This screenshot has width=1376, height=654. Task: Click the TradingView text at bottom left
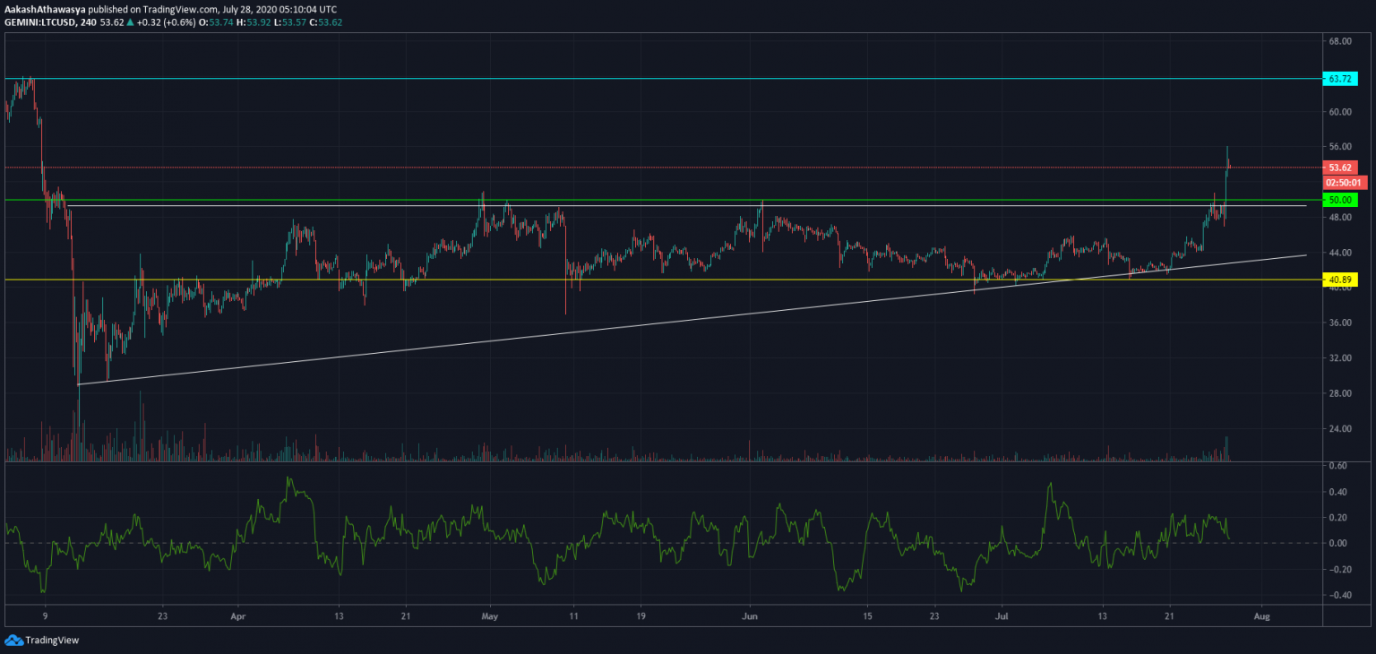(x=49, y=640)
